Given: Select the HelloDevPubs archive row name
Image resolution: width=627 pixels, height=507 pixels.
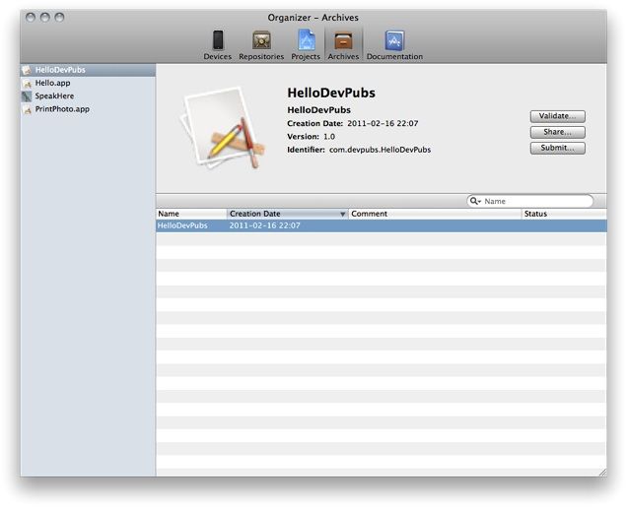Looking at the screenshot, I should tap(182, 225).
